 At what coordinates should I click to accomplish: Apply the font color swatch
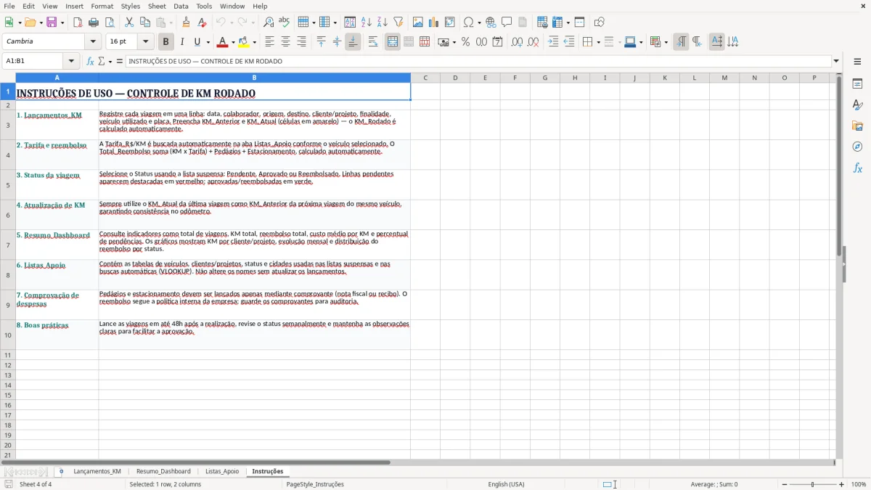click(224, 42)
